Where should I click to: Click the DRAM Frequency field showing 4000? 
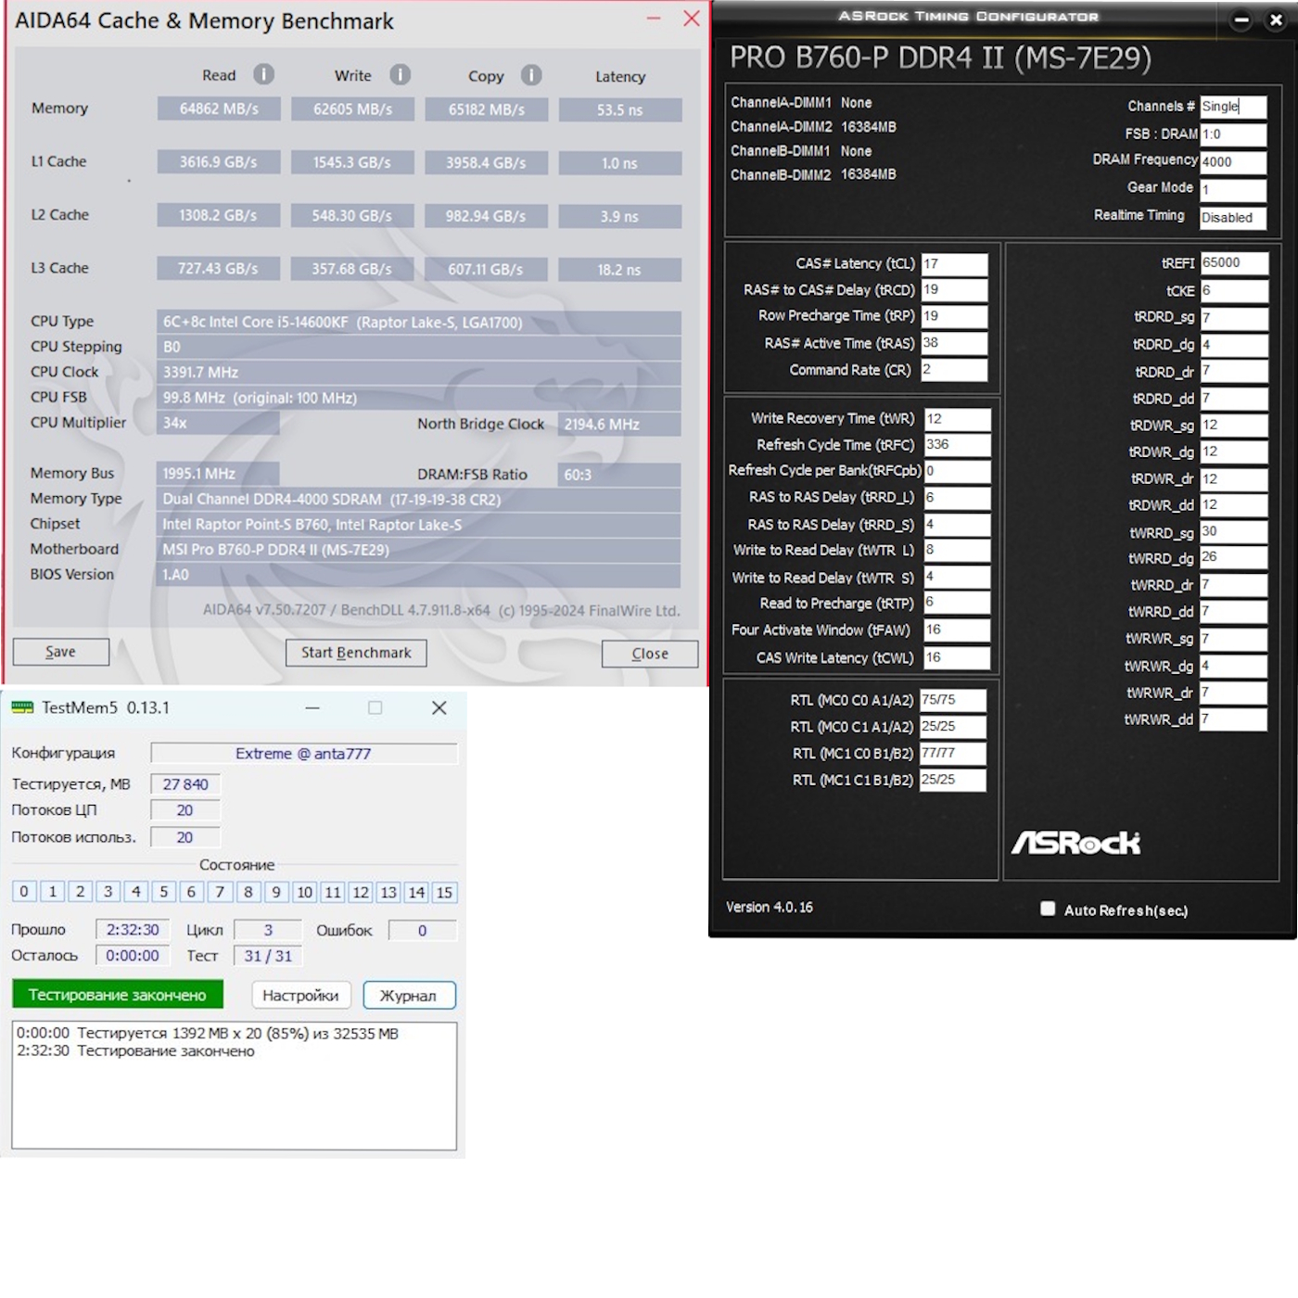click(1233, 162)
